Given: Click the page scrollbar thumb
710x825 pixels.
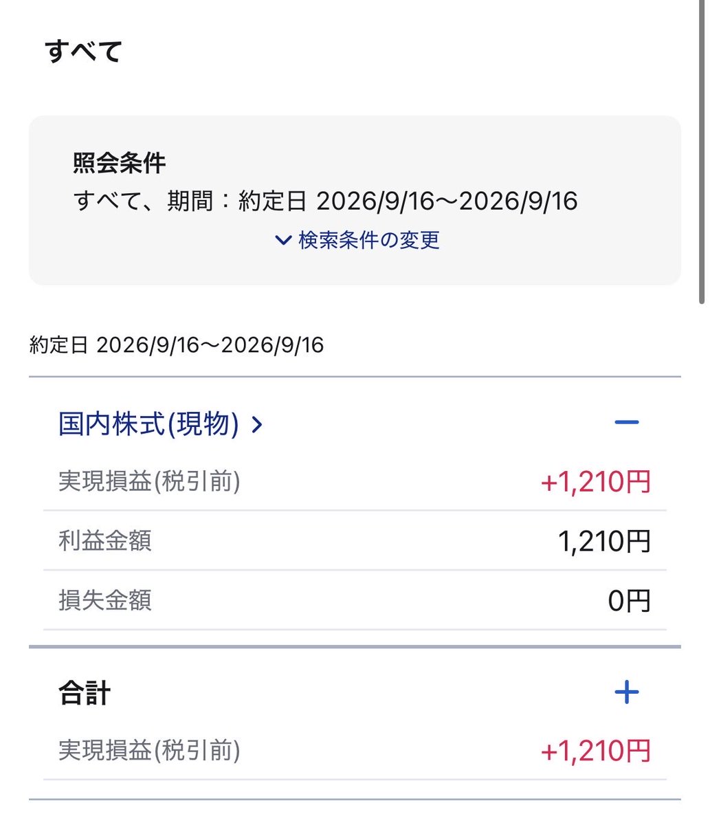Looking at the screenshot, I should click(x=702, y=151).
